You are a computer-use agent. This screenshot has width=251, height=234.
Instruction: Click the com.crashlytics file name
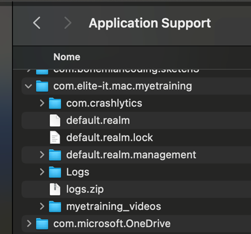[104, 103]
